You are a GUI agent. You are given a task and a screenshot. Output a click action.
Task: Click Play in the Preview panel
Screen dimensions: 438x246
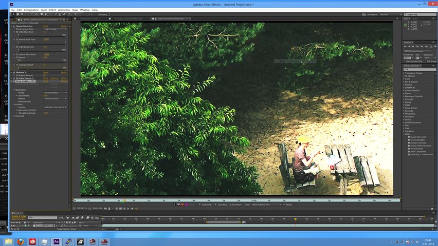click(413, 47)
